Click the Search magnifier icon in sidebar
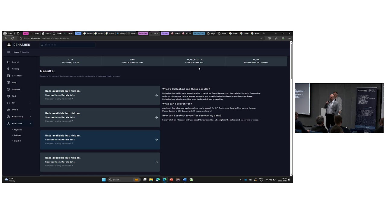Screen dimensions: 386x217 (x=8, y=62)
